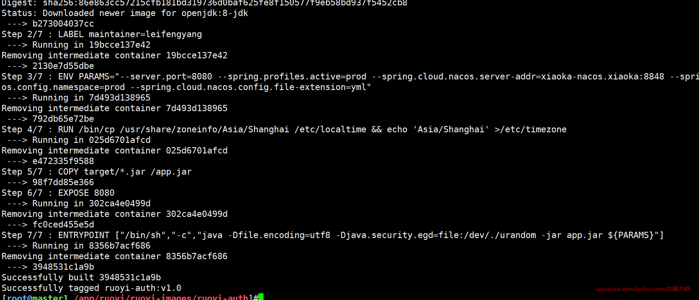699x300 pixels.
Task: Click the 'Step 2/7 : LABEL maintainer' line
Action: point(102,34)
